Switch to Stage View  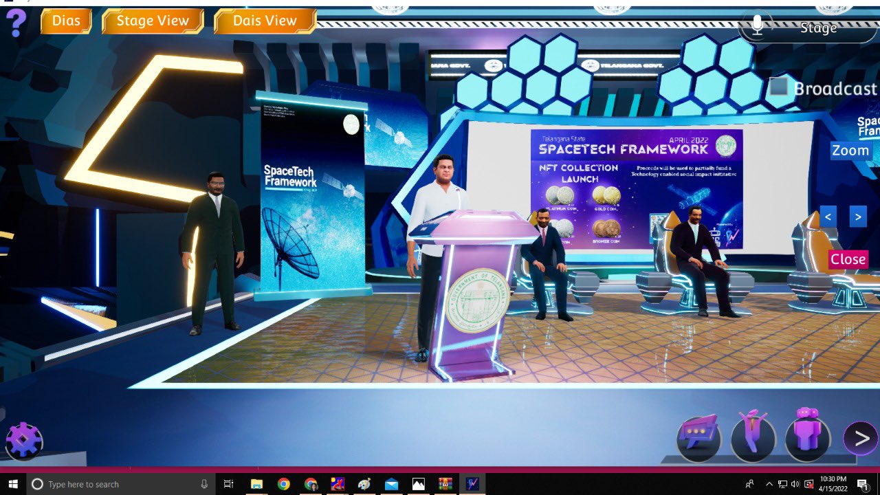[153, 21]
